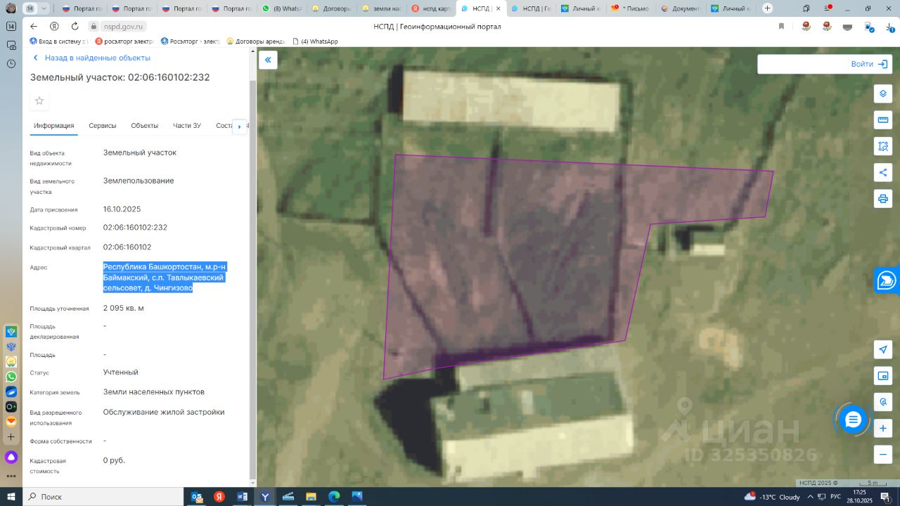Open the side chat assistant tab
Screen dimensions: 900x506
(887, 280)
